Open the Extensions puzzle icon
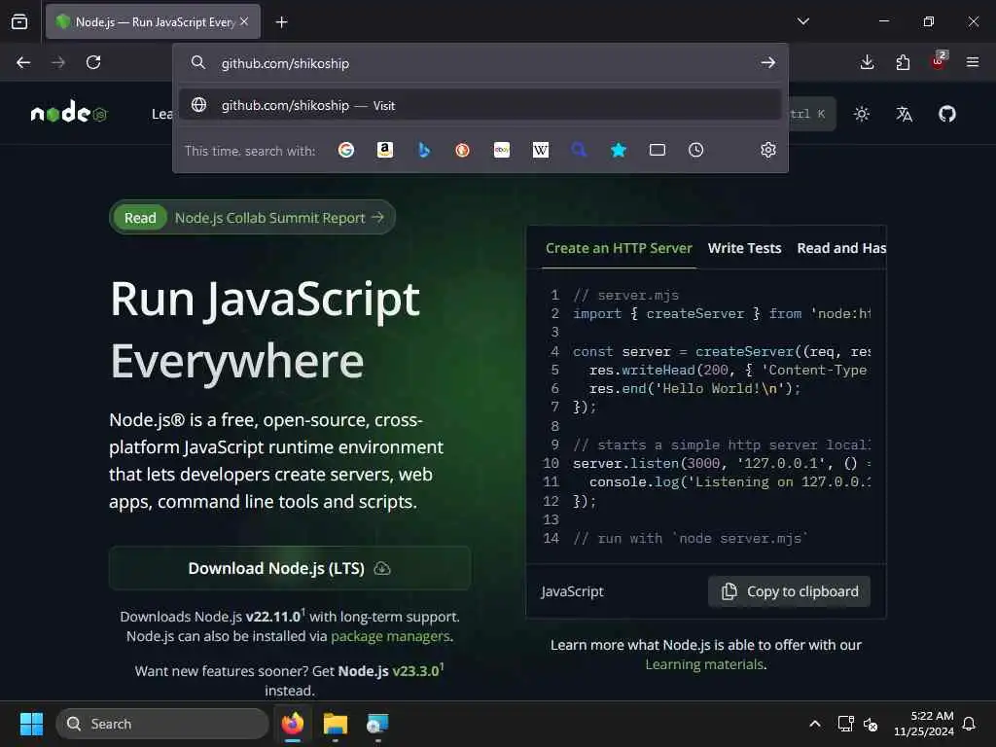 (x=903, y=62)
